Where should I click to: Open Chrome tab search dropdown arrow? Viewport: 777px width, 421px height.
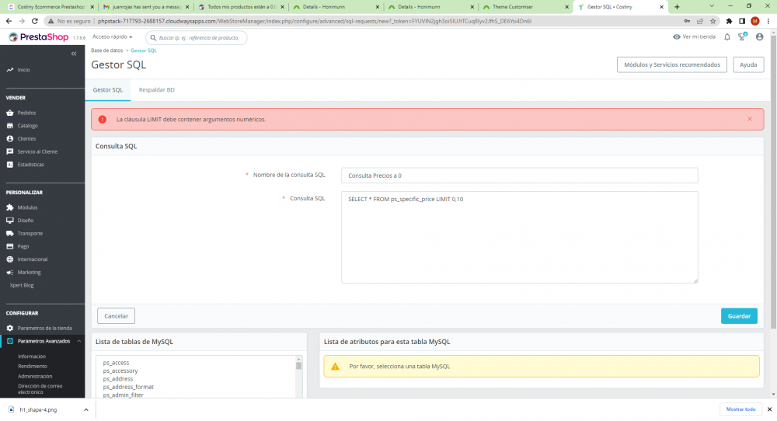coord(712,6)
